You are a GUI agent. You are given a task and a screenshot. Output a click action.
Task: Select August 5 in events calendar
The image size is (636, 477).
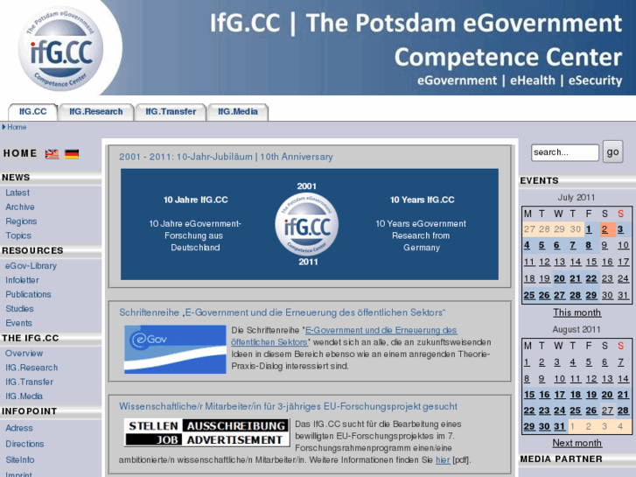click(589, 362)
